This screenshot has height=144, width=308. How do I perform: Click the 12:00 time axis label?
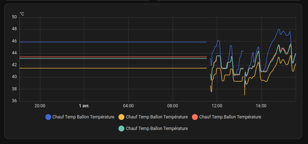click(x=217, y=106)
